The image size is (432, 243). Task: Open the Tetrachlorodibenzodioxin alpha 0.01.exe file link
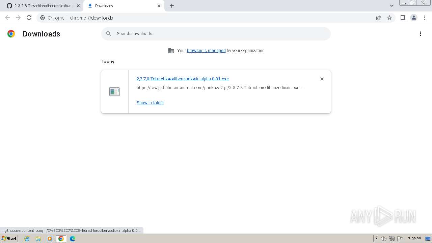pos(183,79)
